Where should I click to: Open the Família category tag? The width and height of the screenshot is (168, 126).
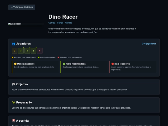[x=68, y=23]
